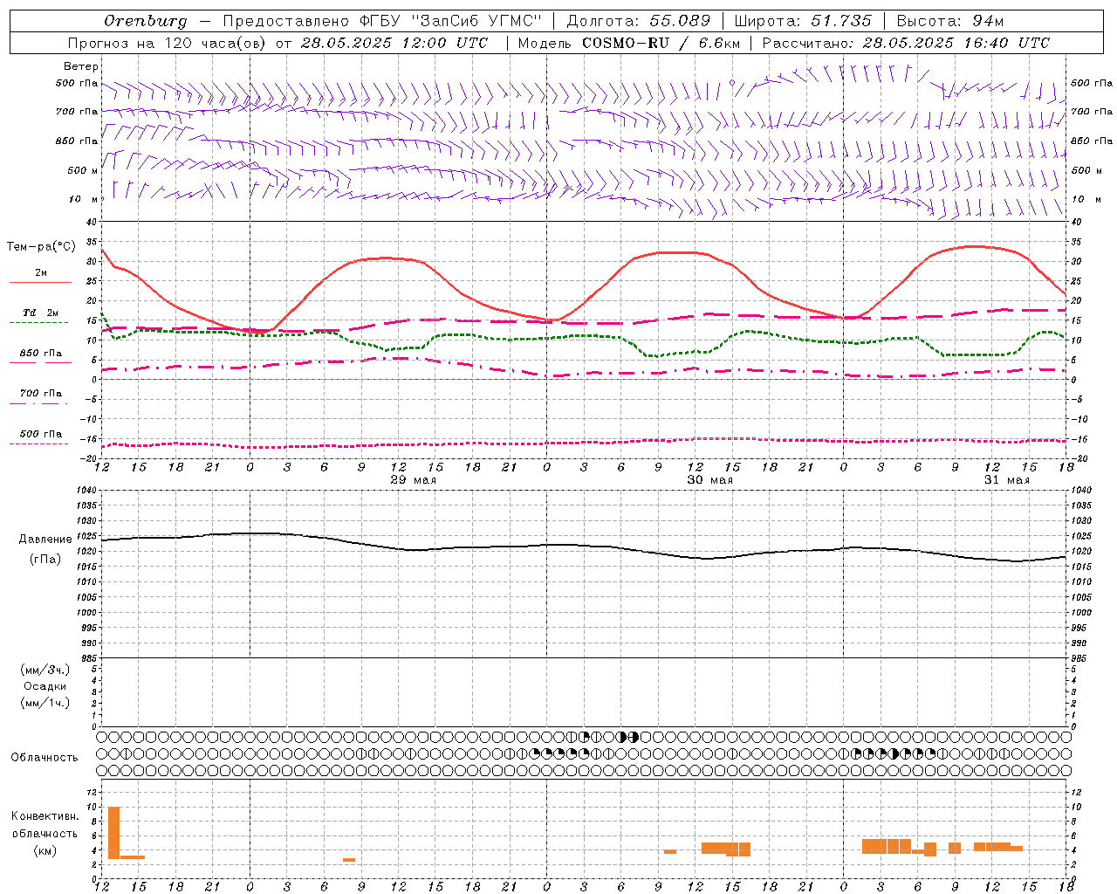Click the forecast start time 28.05.2025 12:00 UTC

point(394,43)
